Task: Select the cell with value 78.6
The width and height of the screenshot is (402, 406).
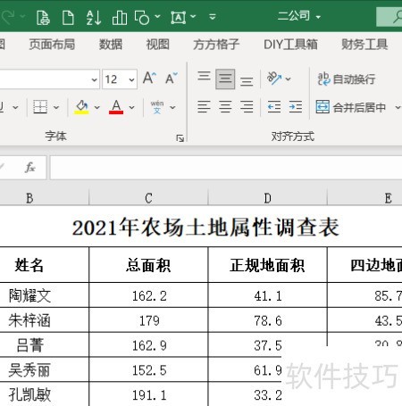Action: [x=268, y=320]
